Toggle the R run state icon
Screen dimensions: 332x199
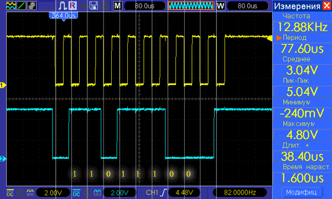click(72, 6)
